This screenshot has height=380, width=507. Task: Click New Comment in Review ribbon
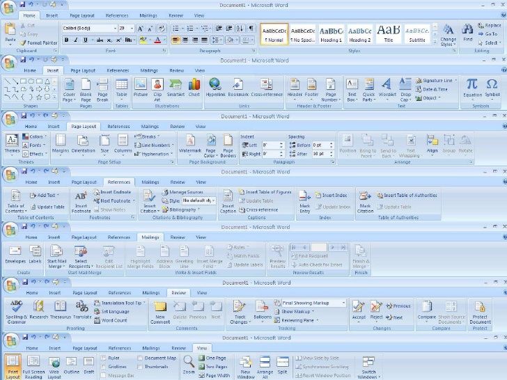[160, 312]
